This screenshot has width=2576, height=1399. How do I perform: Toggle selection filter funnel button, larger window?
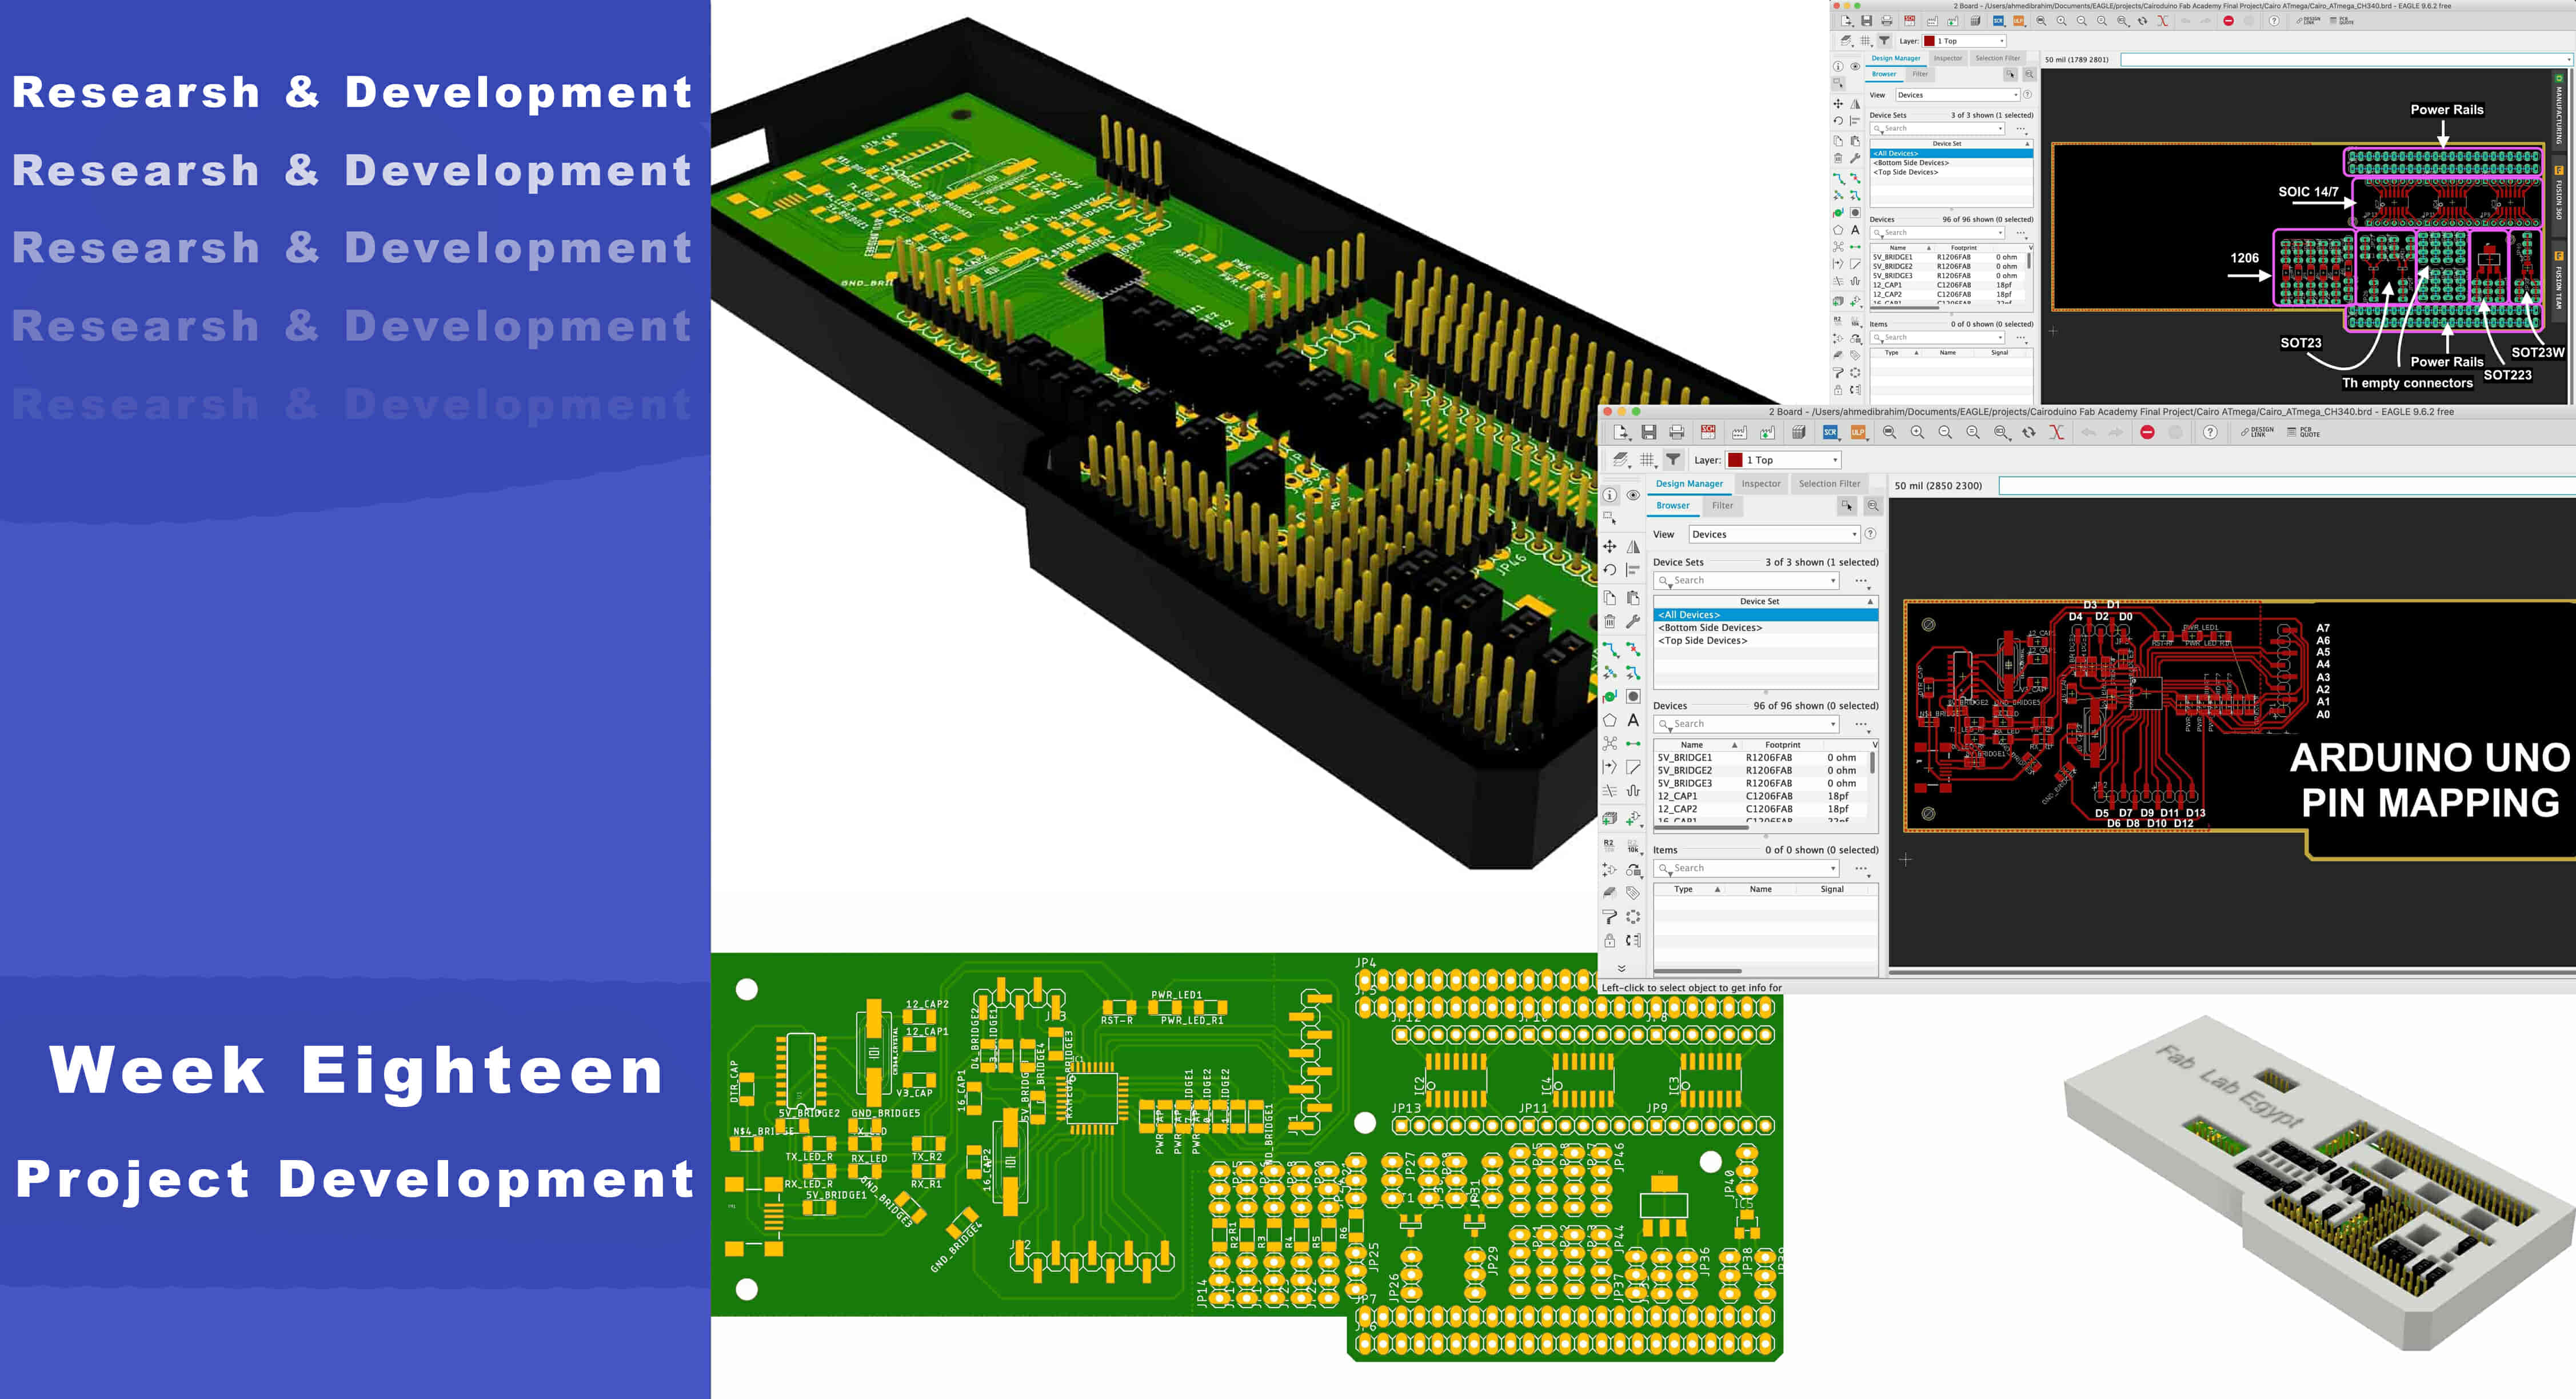(1673, 460)
